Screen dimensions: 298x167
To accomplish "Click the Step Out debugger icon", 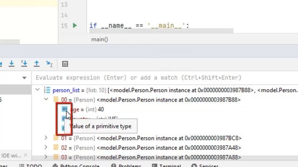I will click(36, 64).
